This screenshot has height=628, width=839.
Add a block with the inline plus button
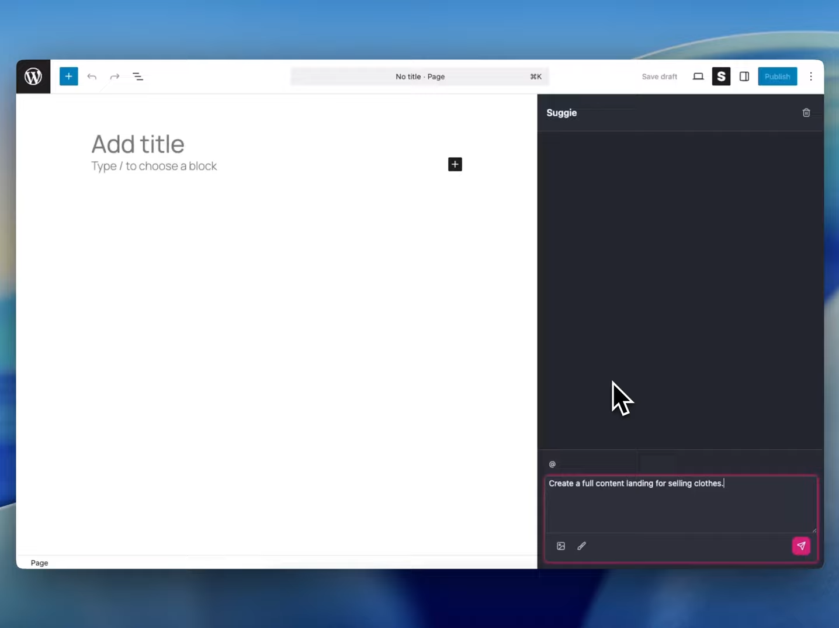tap(455, 164)
